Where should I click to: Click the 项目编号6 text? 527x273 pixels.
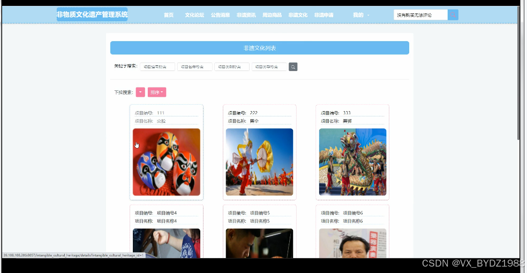(353, 213)
